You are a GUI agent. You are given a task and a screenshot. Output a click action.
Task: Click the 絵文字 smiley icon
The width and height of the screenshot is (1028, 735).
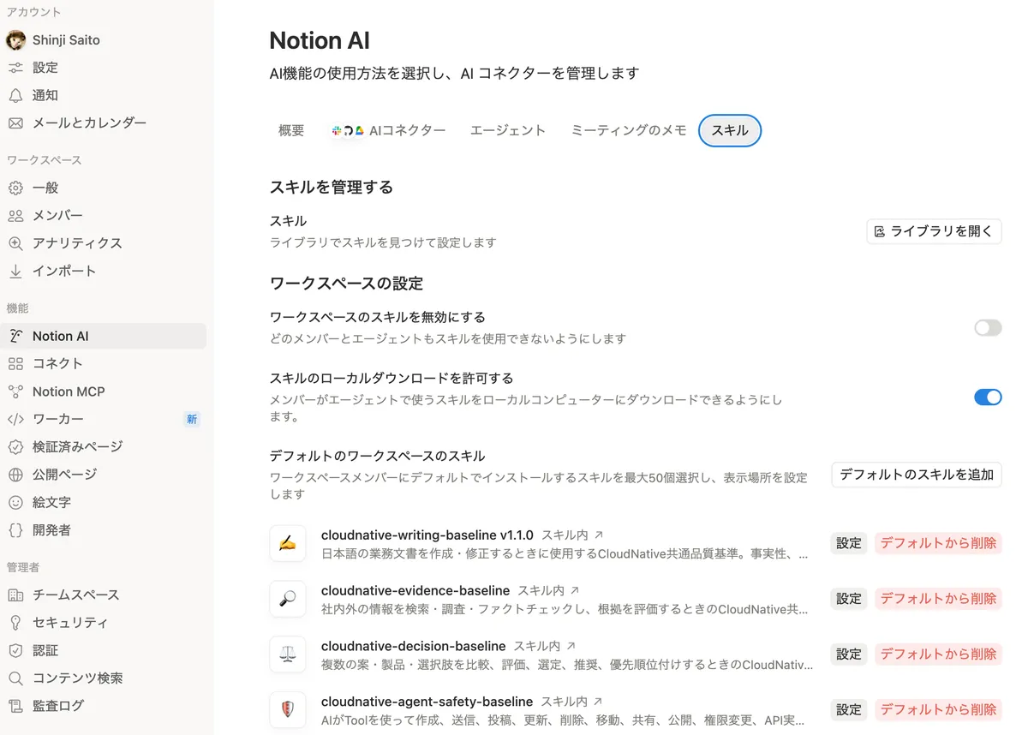15,502
